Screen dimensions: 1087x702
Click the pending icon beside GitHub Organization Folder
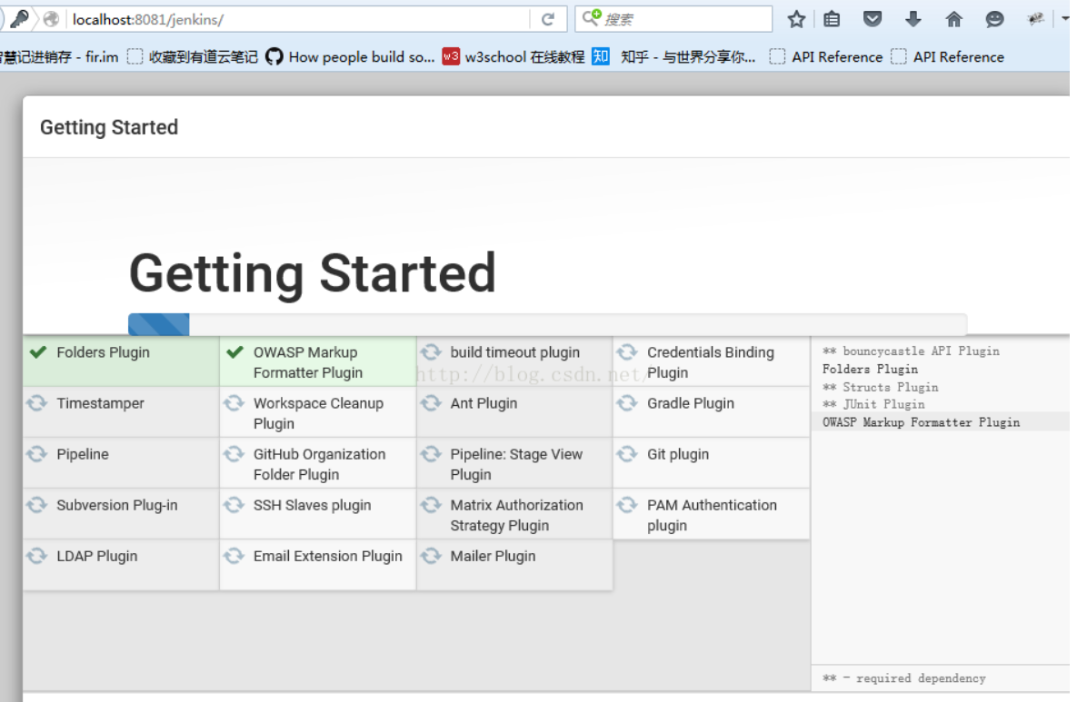point(234,454)
